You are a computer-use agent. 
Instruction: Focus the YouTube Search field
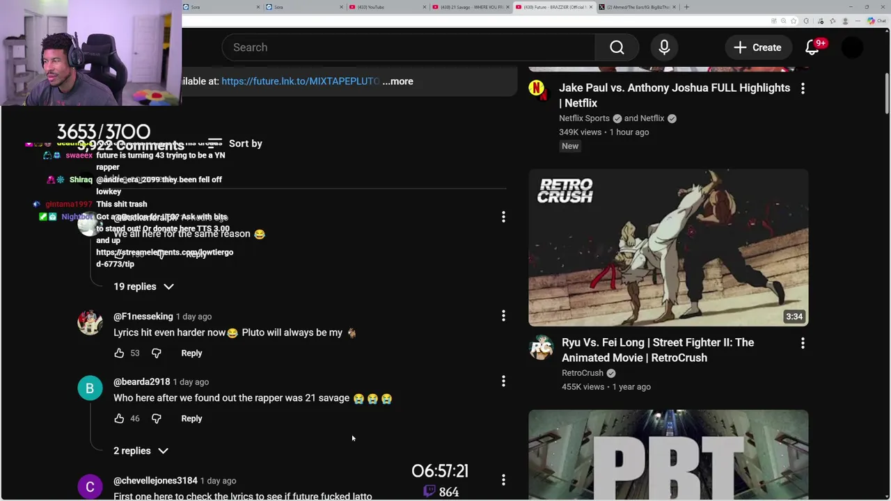[409, 47]
